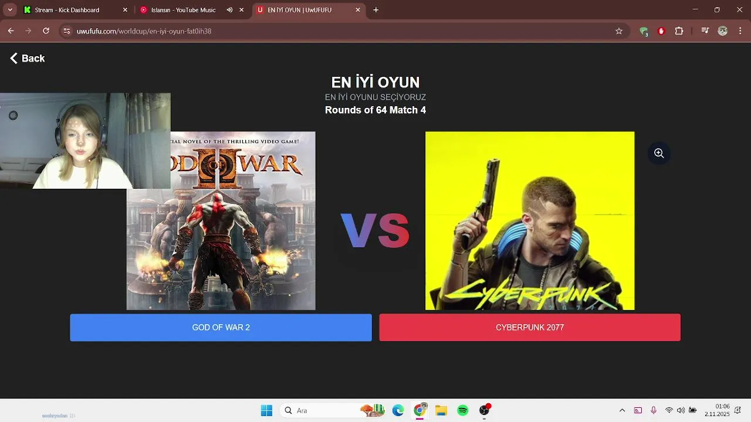This screenshot has height=422, width=751.
Task: Open a new browser tab
Action: pos(376,10)
